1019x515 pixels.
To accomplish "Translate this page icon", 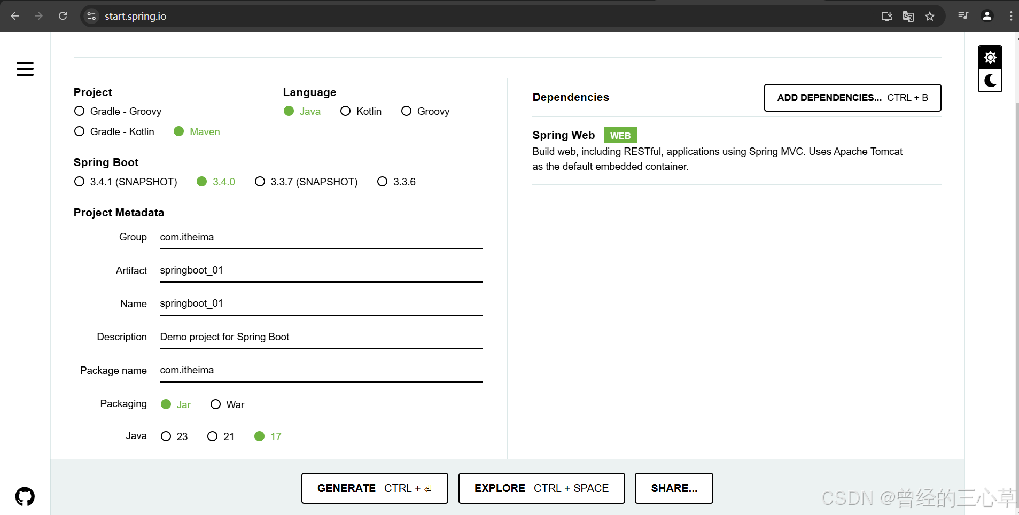I will point(908,16).
